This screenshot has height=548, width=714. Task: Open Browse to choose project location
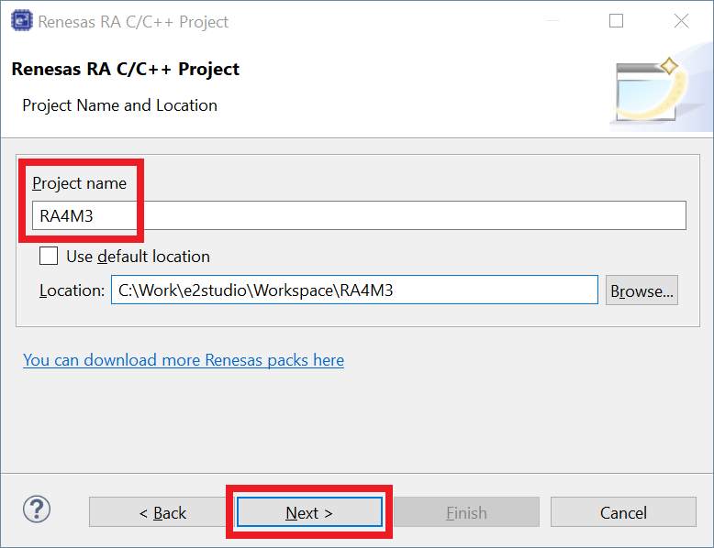pos(641,290)
